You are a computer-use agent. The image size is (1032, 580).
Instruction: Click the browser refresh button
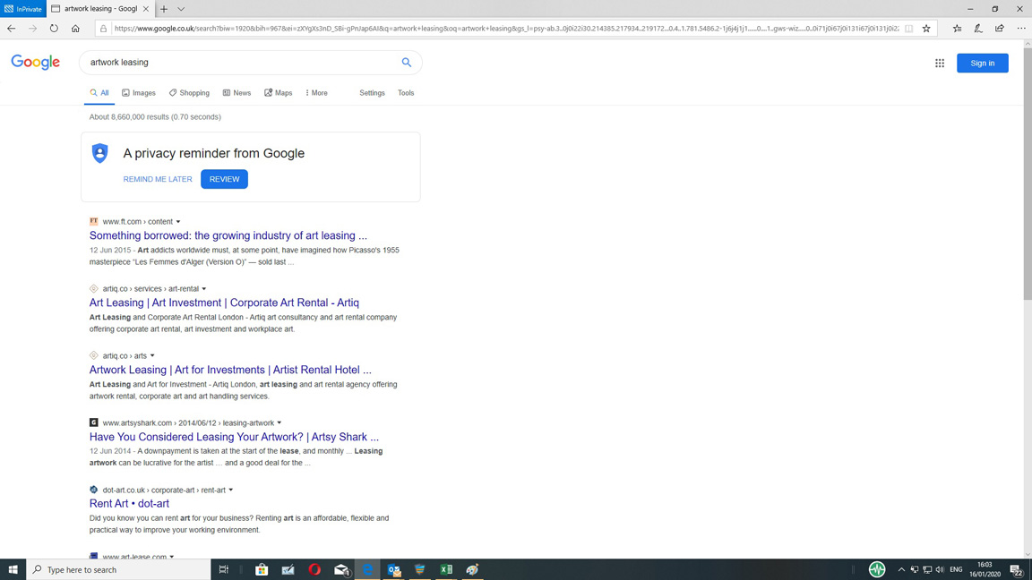pos(54,29)
